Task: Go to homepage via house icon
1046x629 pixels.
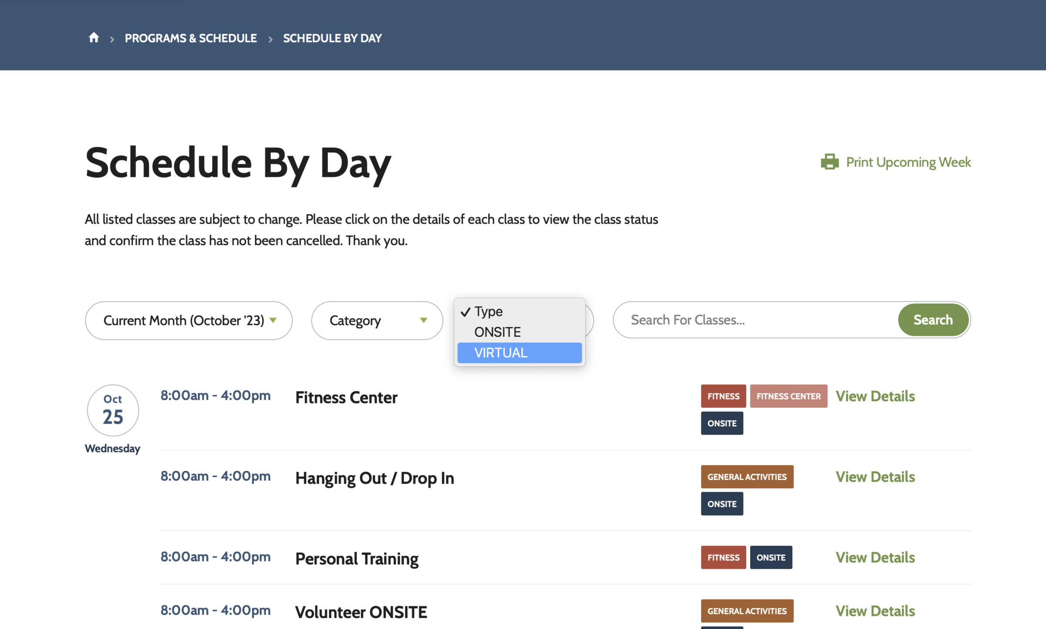Action: [94, 38]
